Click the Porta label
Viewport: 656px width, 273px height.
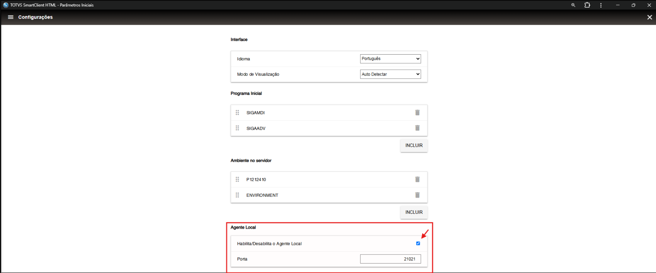pyautogui.click(x=242, y=259)
